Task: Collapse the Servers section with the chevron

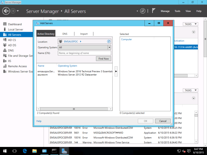Action: 194,32
